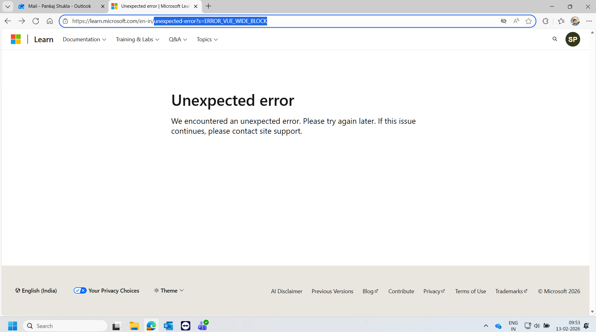Click the tracking prevention eye icon
This screenshot has width=596, height=332.
[x=504, y=21]
